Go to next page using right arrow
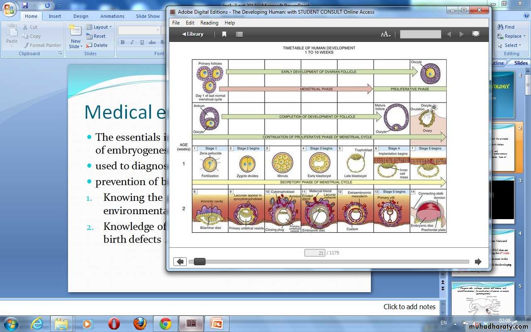This screenshot has width=531, height=332. pyautogui.click(x=478, y=262)
